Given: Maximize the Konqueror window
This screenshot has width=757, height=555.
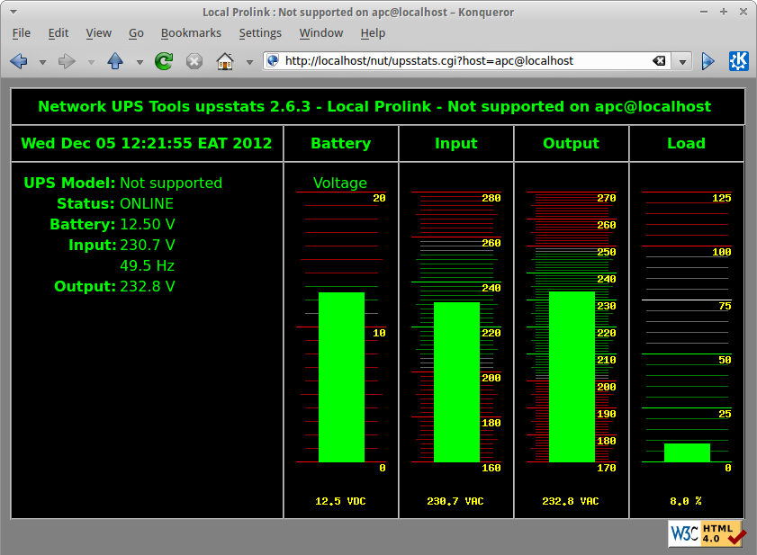Looking at the screenshot, I should click(x=724, y=12).
